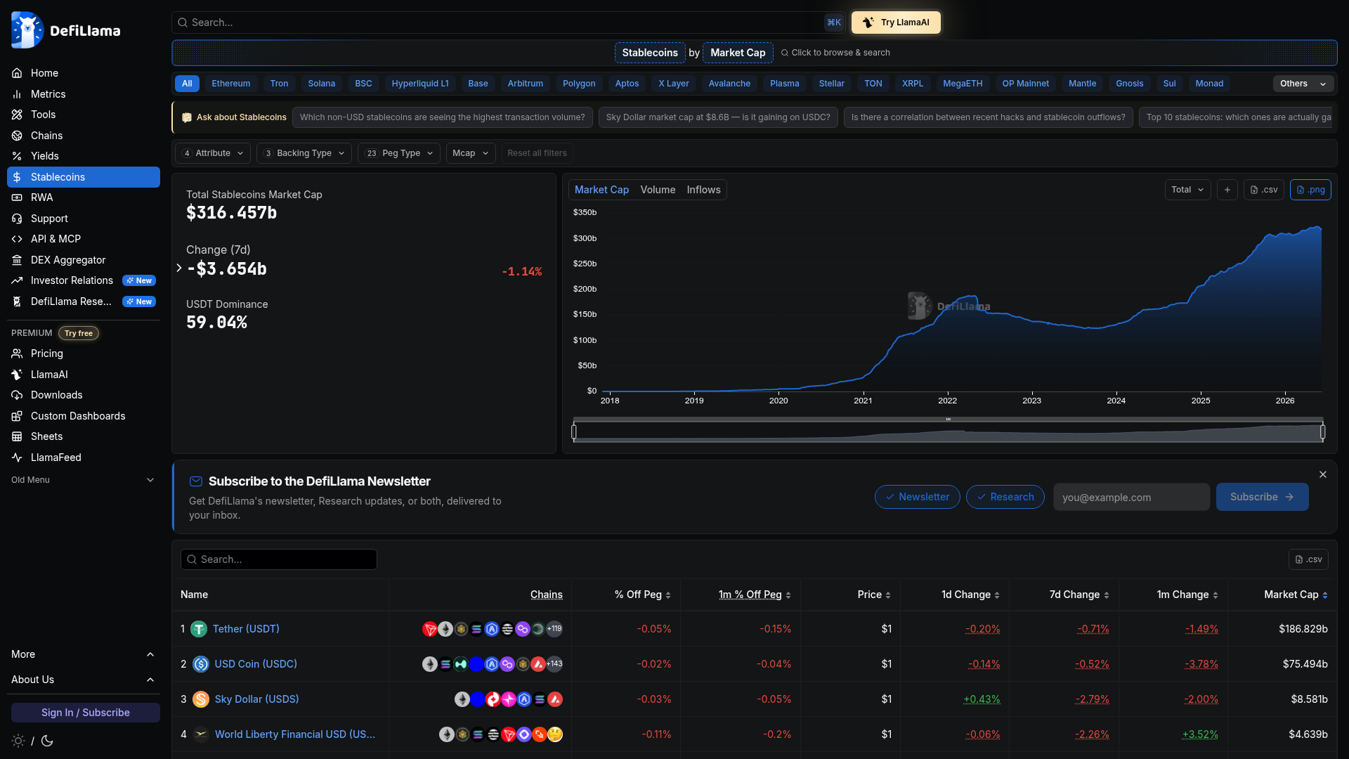
Task: Select the Market Cap chart tab
Action: tap(601, 190)
